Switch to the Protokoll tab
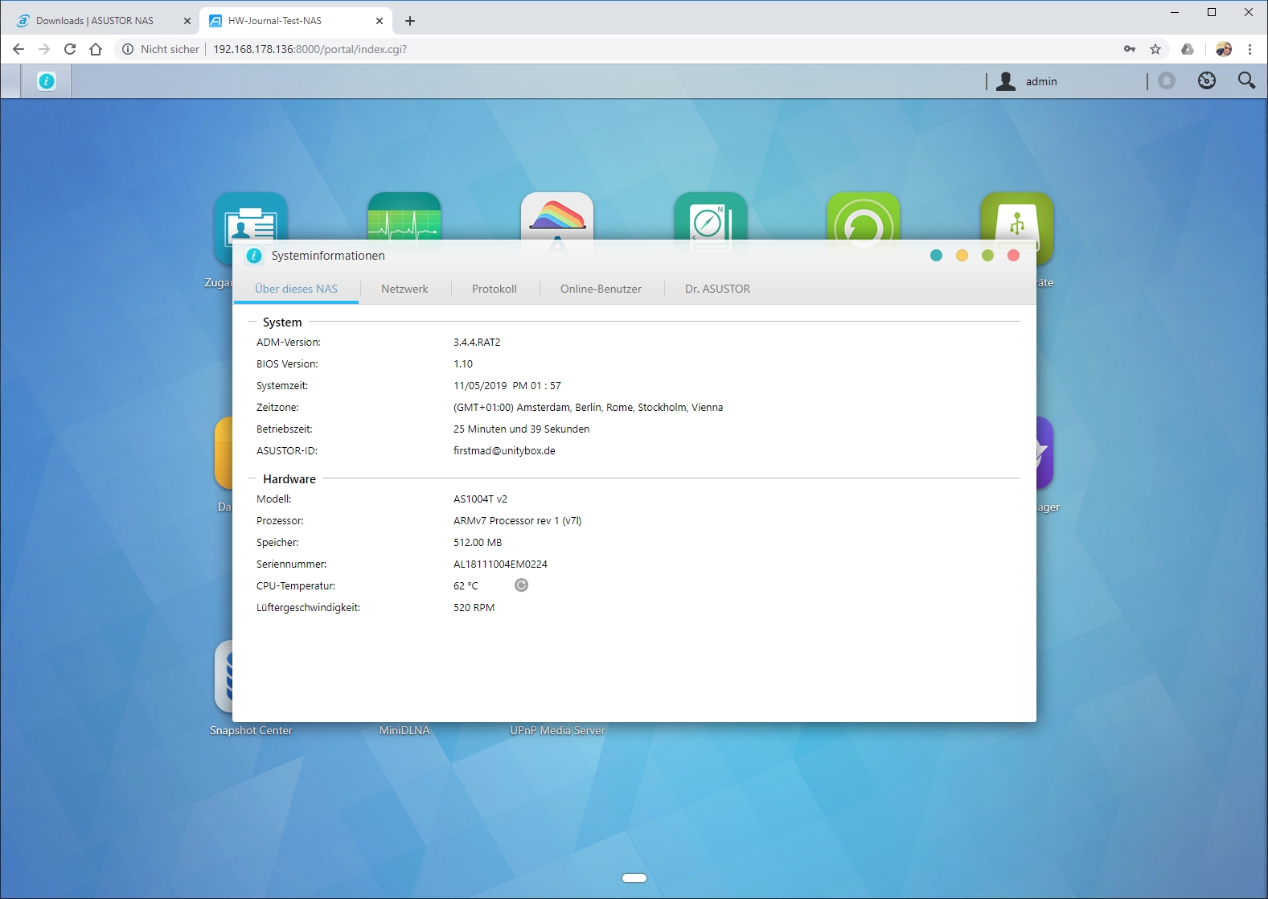 pyautogui.click(x=494, y=289)
